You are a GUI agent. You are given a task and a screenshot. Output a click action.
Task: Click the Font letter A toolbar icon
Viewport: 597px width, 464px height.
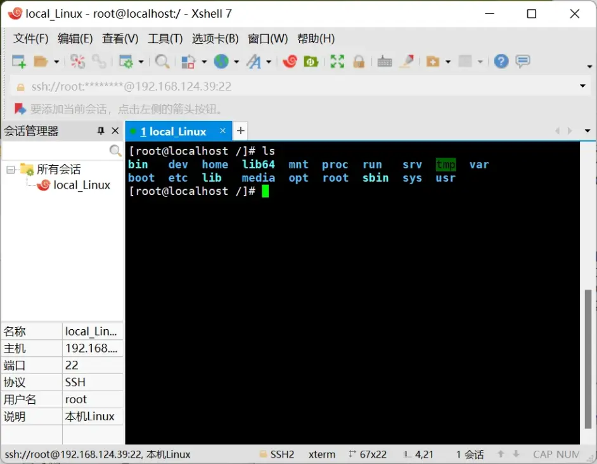tap(254, 61)
